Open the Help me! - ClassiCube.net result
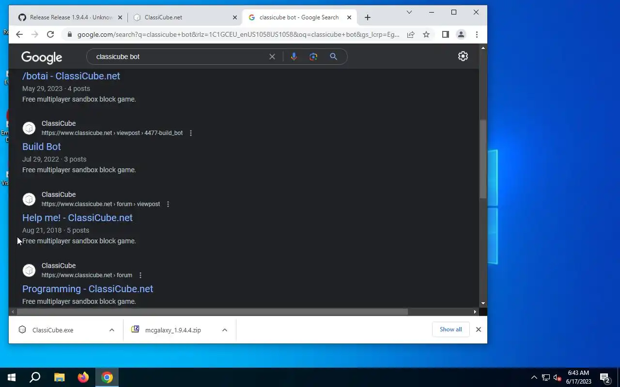This screenshot has width=620, height=387. pyautogui.click(x=77, y=218)
